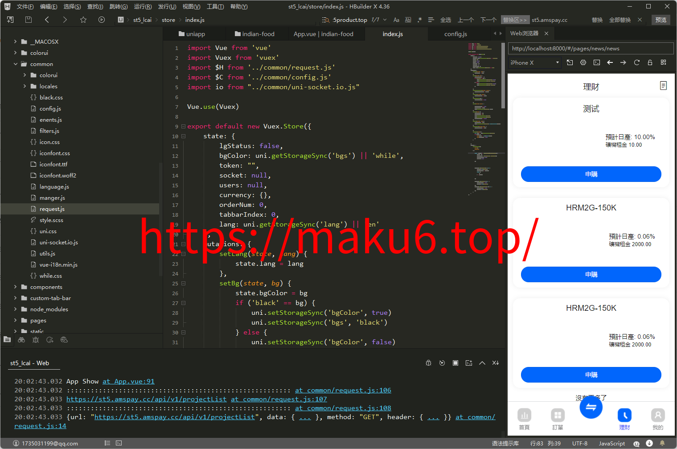Click JavaScript language mode in status bar
The width and height of the screenshot is (677, 449).
coord(611,443)
